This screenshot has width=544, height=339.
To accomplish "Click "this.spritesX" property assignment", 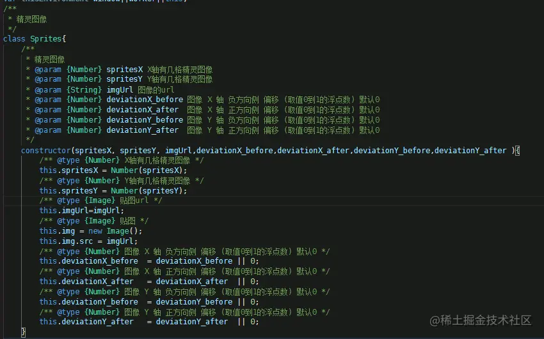I will pyautogui.click(x=68, y=170).
